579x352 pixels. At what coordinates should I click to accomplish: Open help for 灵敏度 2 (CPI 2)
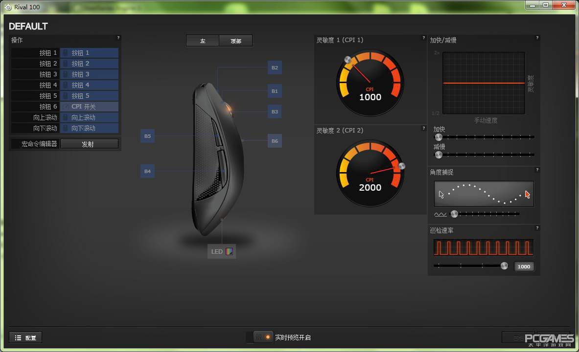(x=423, y=128)
